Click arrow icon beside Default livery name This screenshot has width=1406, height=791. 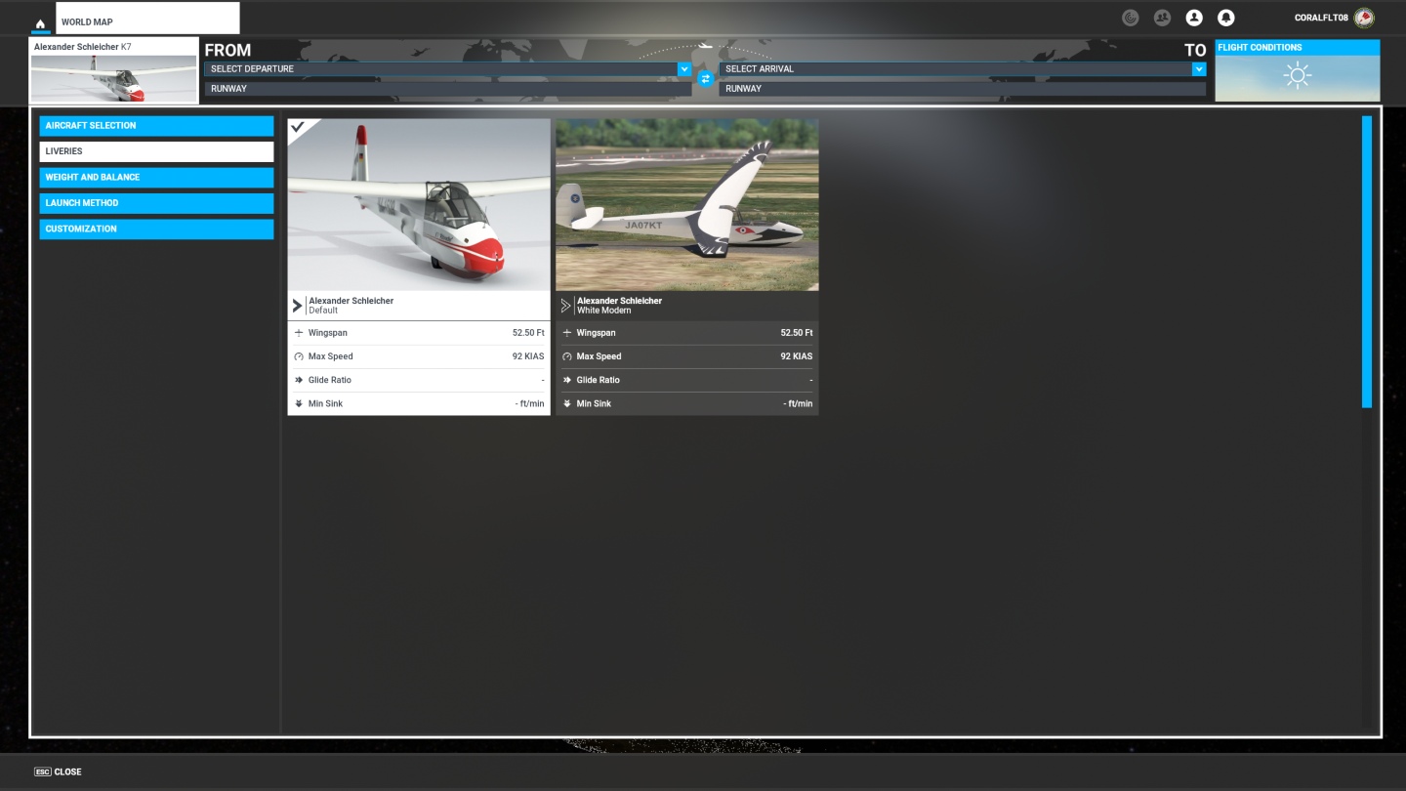298,306
